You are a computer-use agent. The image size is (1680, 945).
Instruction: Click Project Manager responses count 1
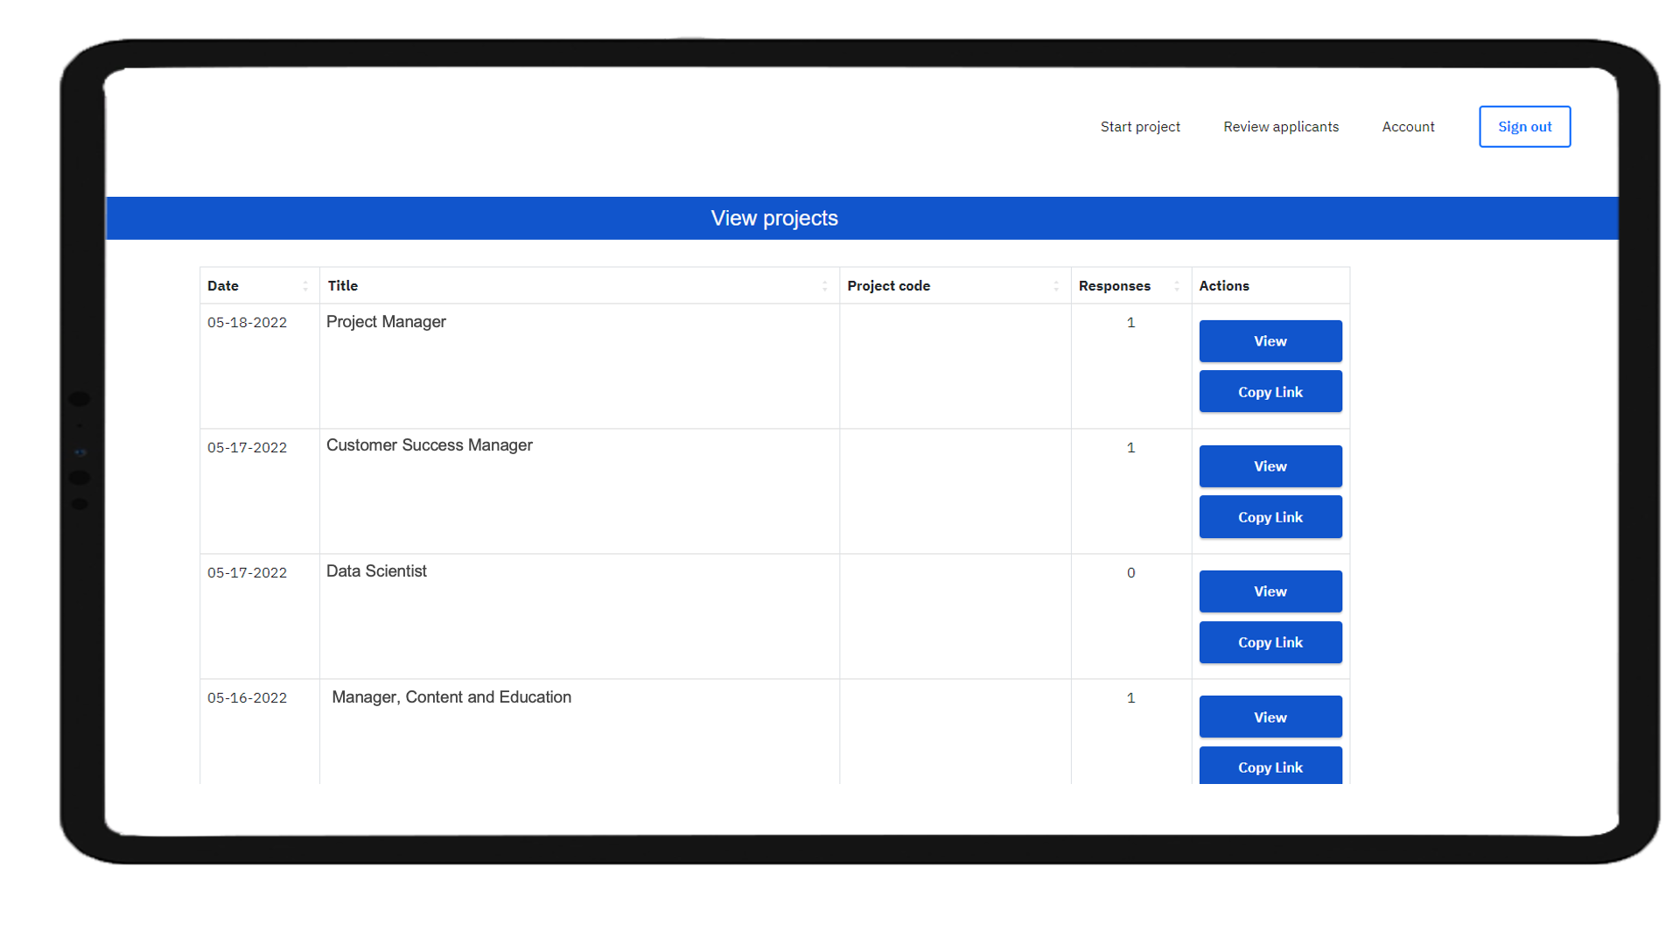pyautogui.click(x=1131, y=323)
